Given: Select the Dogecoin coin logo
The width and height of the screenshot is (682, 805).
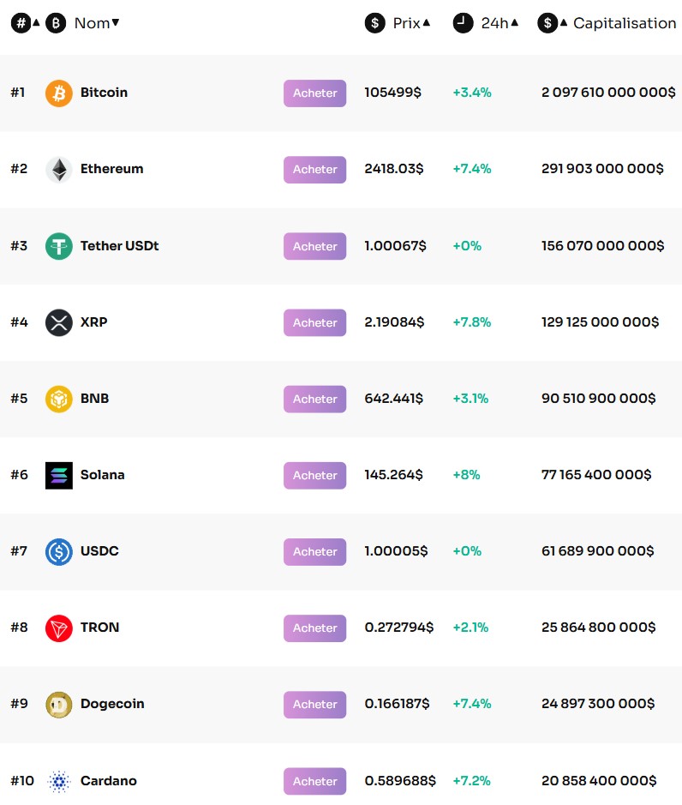Looking at the screenshot, I should point(57,704).
